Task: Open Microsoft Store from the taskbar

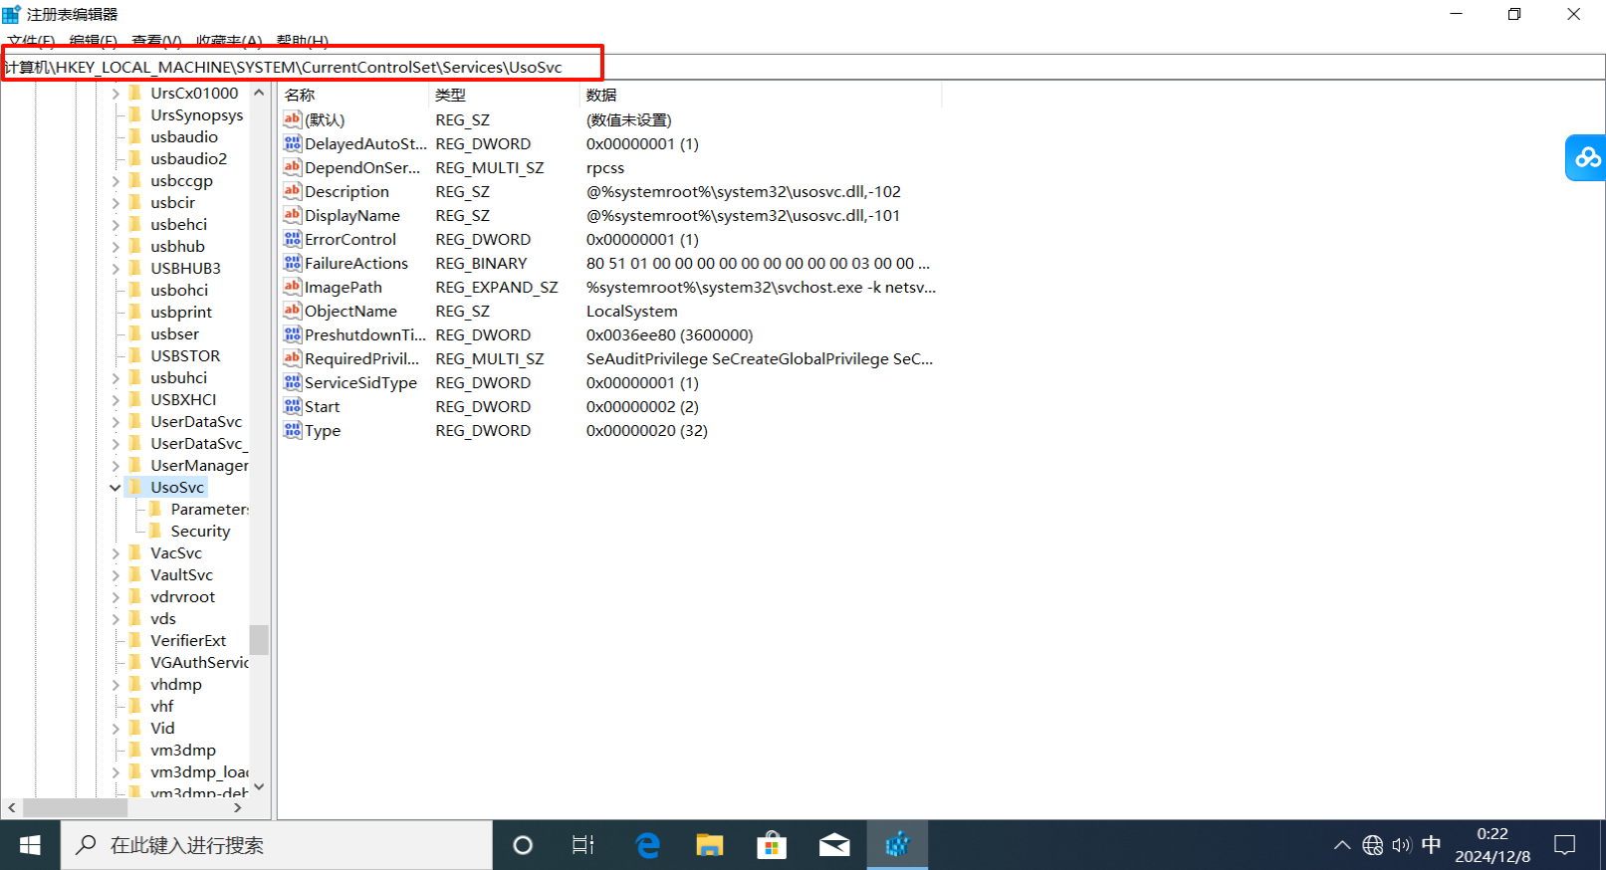Action: pyautogui.click(x=772, y=845)
